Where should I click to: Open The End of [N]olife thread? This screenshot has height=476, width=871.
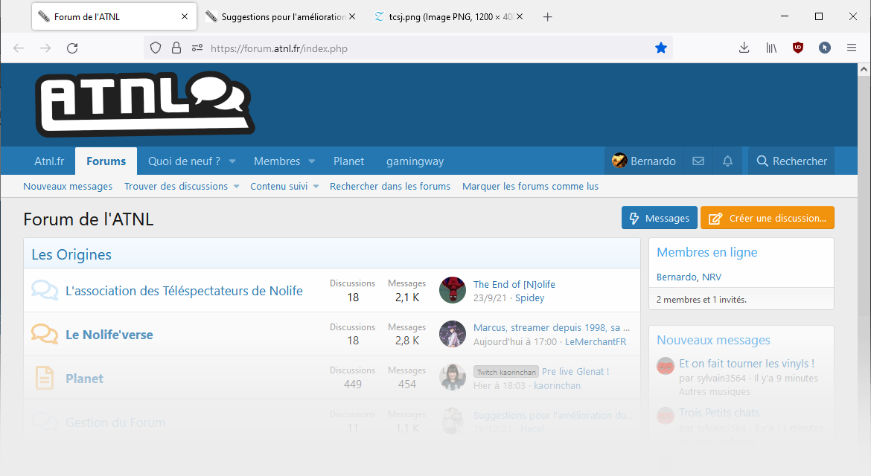(x=514, y=284)
